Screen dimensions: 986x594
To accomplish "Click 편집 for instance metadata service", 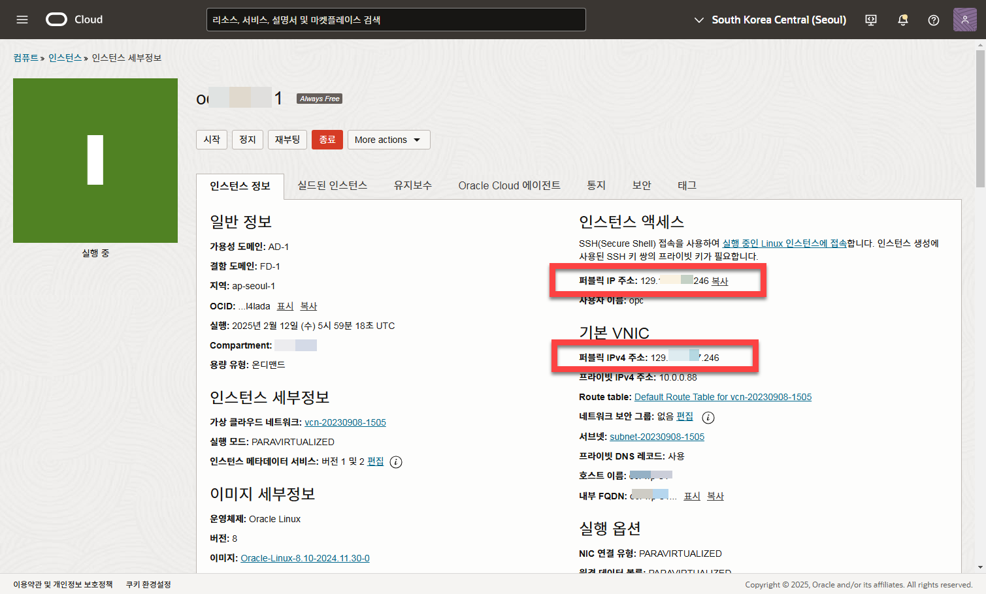I will (x=375, y=461).
